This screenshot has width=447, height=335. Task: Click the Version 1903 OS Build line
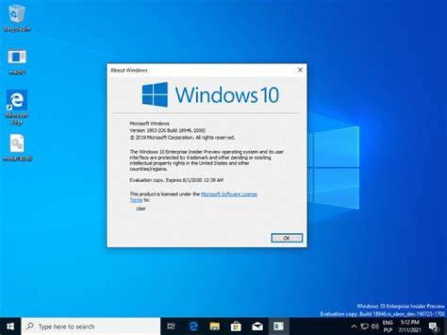tap(168, 131)
